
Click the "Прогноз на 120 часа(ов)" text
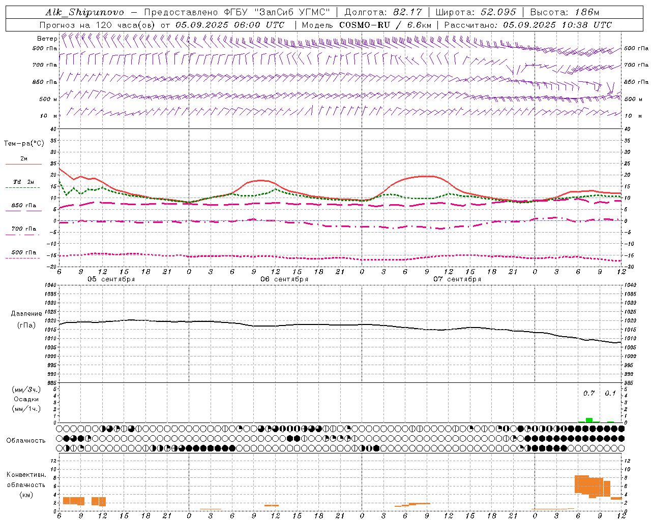[98, 25]
